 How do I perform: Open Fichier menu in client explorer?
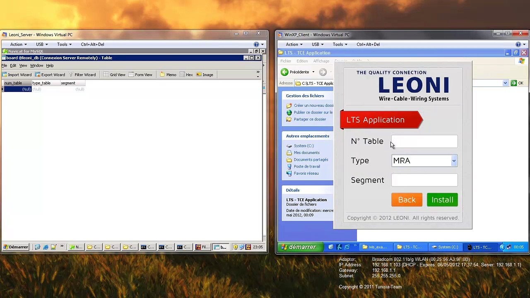click(x=286, y=61)
